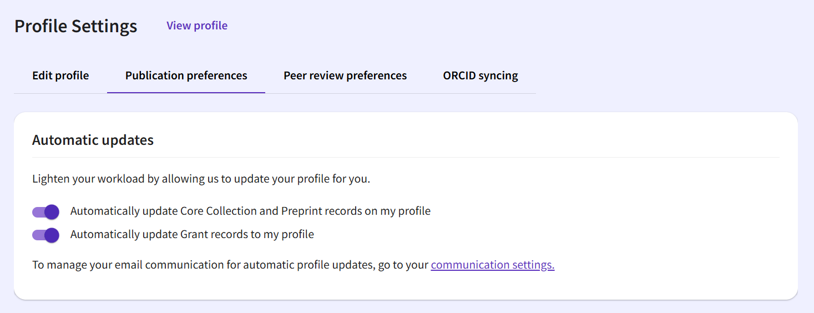Switch to the Edit profile tab
Screen dimensions: 814x313
(x=60, y=75)
